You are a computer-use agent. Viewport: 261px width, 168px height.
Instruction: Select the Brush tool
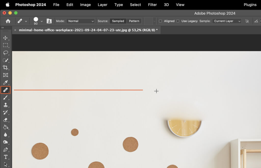click(6, 97)
